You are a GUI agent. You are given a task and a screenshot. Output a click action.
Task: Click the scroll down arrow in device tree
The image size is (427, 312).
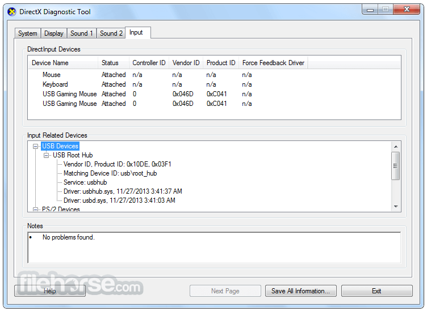pos(396,207)
